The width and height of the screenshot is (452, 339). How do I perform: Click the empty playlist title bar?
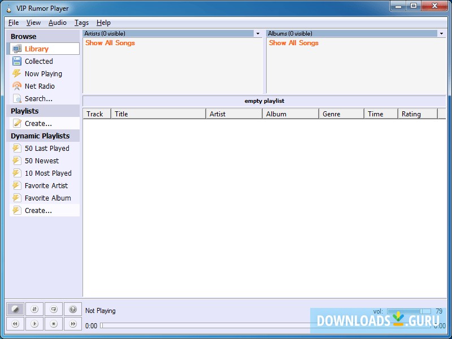point(264,101)
